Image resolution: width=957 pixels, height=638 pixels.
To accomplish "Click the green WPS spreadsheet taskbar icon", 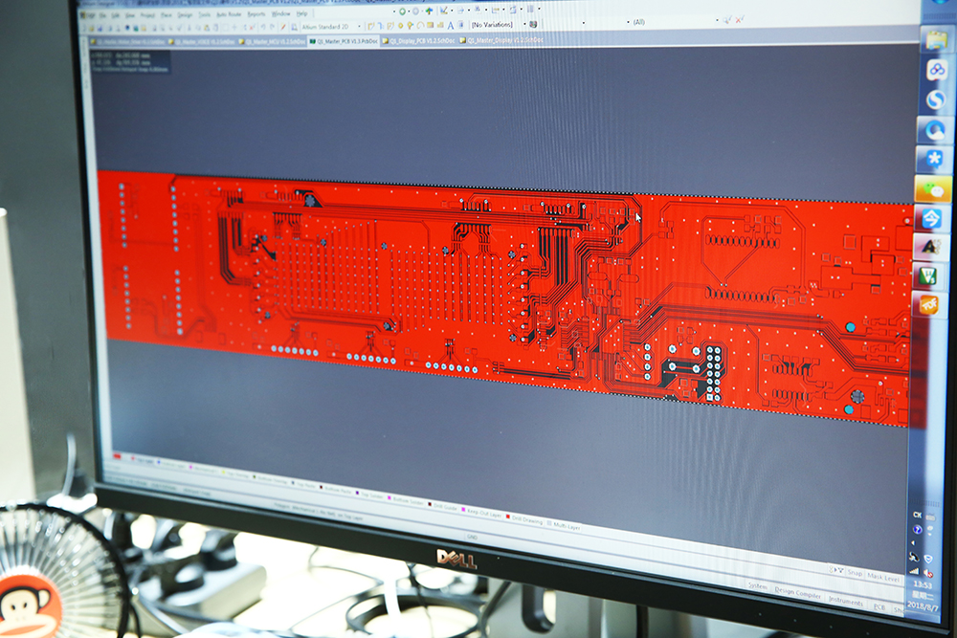I will [x=928, y=275].
